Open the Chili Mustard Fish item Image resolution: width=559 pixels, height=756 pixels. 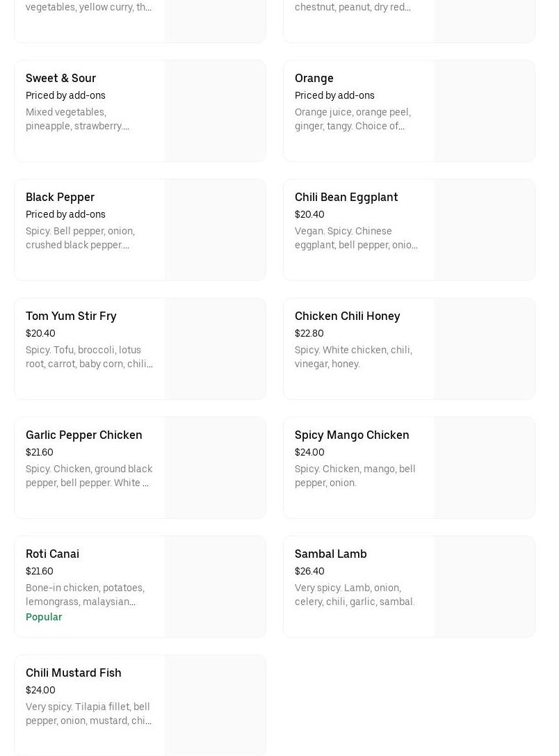coord(74,673)
